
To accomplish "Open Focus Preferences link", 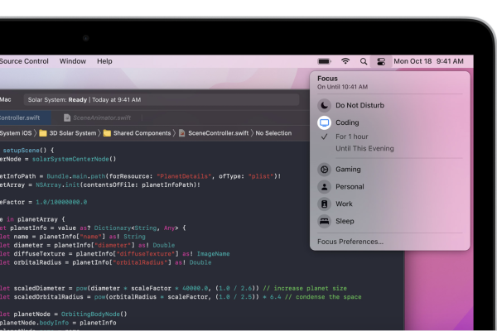I will click(350, 242).
